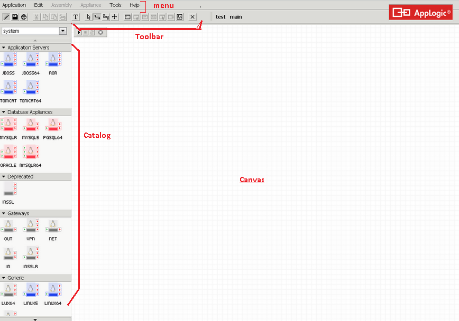Open the Application menu
Screen dimensions: 459x321
[x=14, y=5]
